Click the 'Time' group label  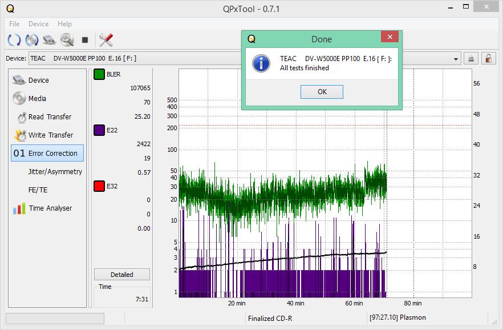[x=105, y=287]
